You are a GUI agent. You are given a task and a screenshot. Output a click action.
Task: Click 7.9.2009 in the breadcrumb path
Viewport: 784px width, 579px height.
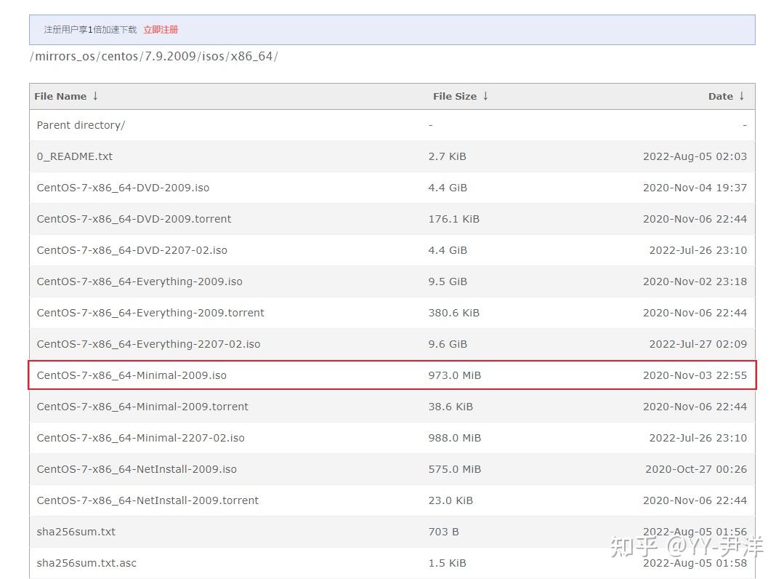coord(170,57)
